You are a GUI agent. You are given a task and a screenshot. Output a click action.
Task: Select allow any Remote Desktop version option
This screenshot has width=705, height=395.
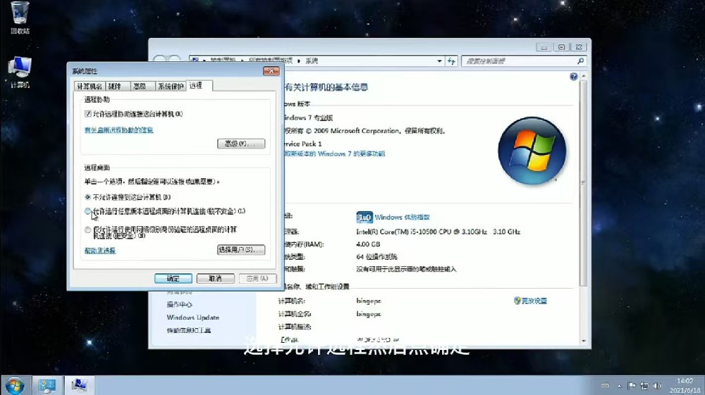(x=87, y=211)
